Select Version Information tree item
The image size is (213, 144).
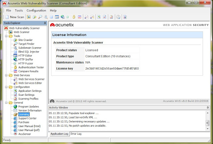click(x=30, y=111)
